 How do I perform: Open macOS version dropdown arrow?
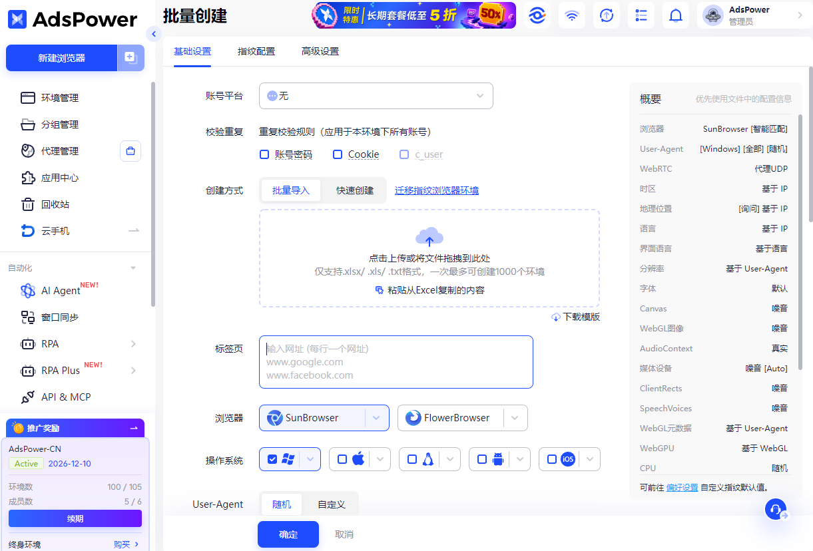pyautogui.click(x=380, y=459)
